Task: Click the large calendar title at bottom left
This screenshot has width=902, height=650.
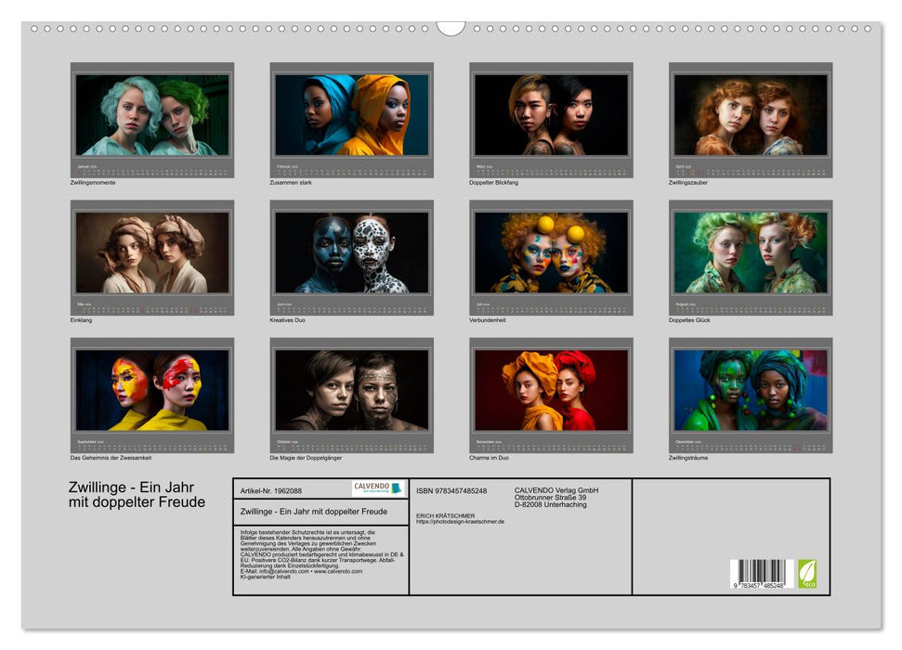Action: click(137, 495)
